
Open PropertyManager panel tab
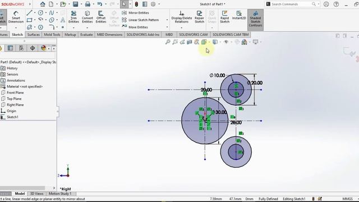pyautogui.click(x=10, y=48)
